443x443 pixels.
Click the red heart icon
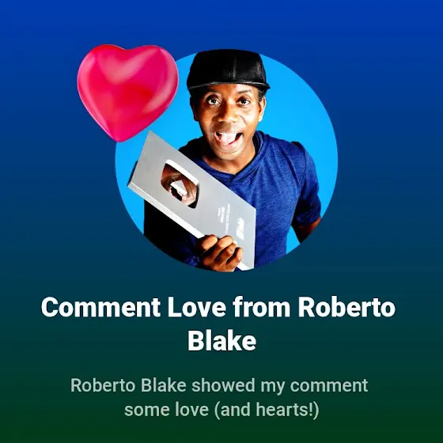pyautogui.click(x=127, y=93)
